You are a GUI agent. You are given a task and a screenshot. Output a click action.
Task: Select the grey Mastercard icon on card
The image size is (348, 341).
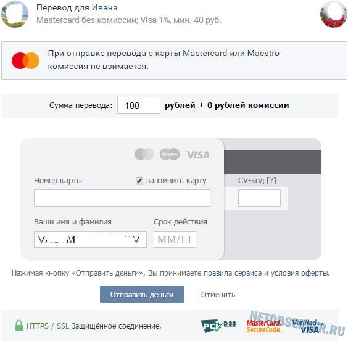coord(144,154)
